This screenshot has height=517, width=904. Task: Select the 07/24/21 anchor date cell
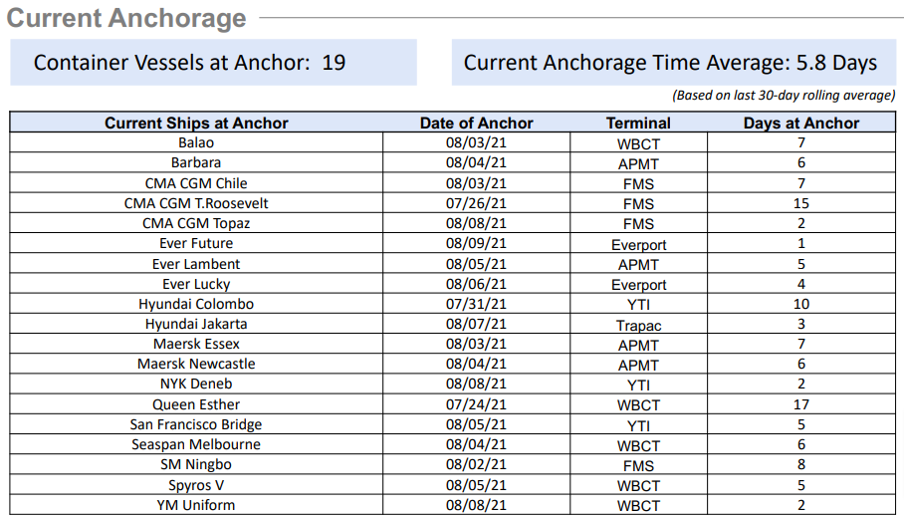tap(476, 404)
